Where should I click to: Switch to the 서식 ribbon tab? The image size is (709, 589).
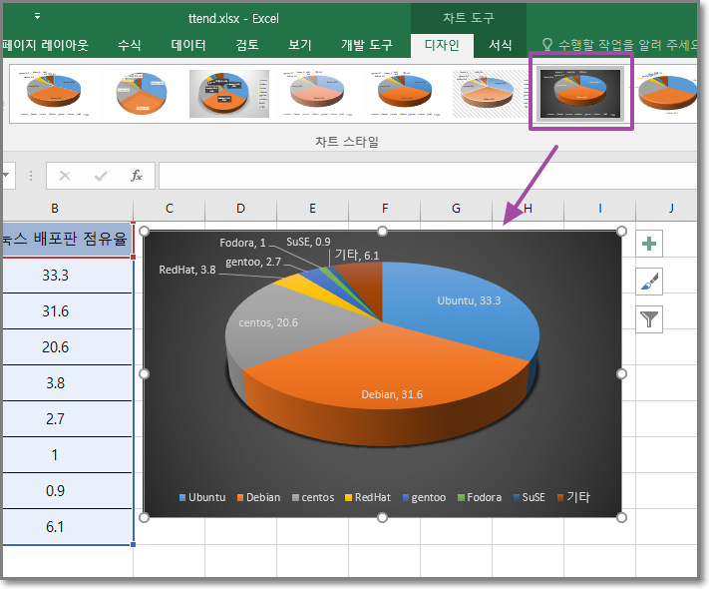click(x=501, y=45)
